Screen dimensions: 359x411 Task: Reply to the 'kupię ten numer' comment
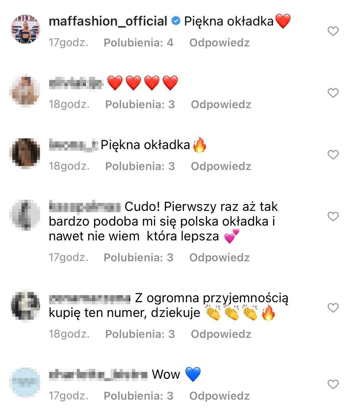coord(221,334)
